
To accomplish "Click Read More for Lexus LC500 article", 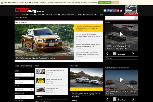I will [79, 40].
